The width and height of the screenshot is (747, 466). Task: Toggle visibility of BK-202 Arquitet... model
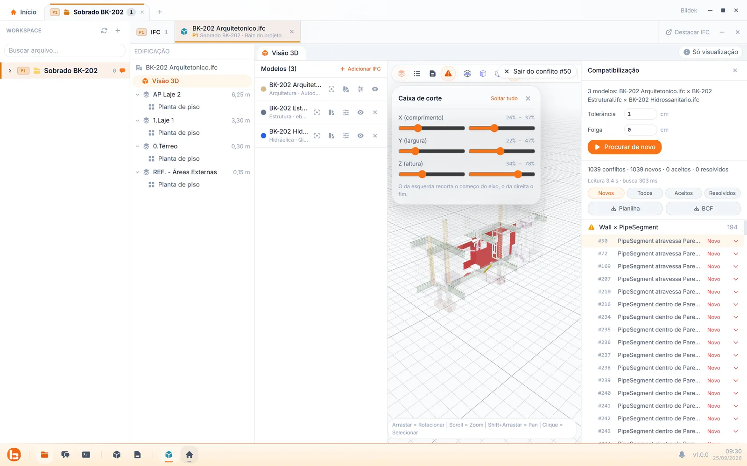point(375,89)
